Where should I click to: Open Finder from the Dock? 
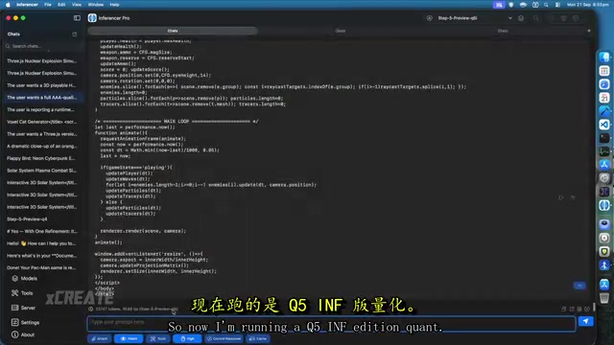point(604,57)
